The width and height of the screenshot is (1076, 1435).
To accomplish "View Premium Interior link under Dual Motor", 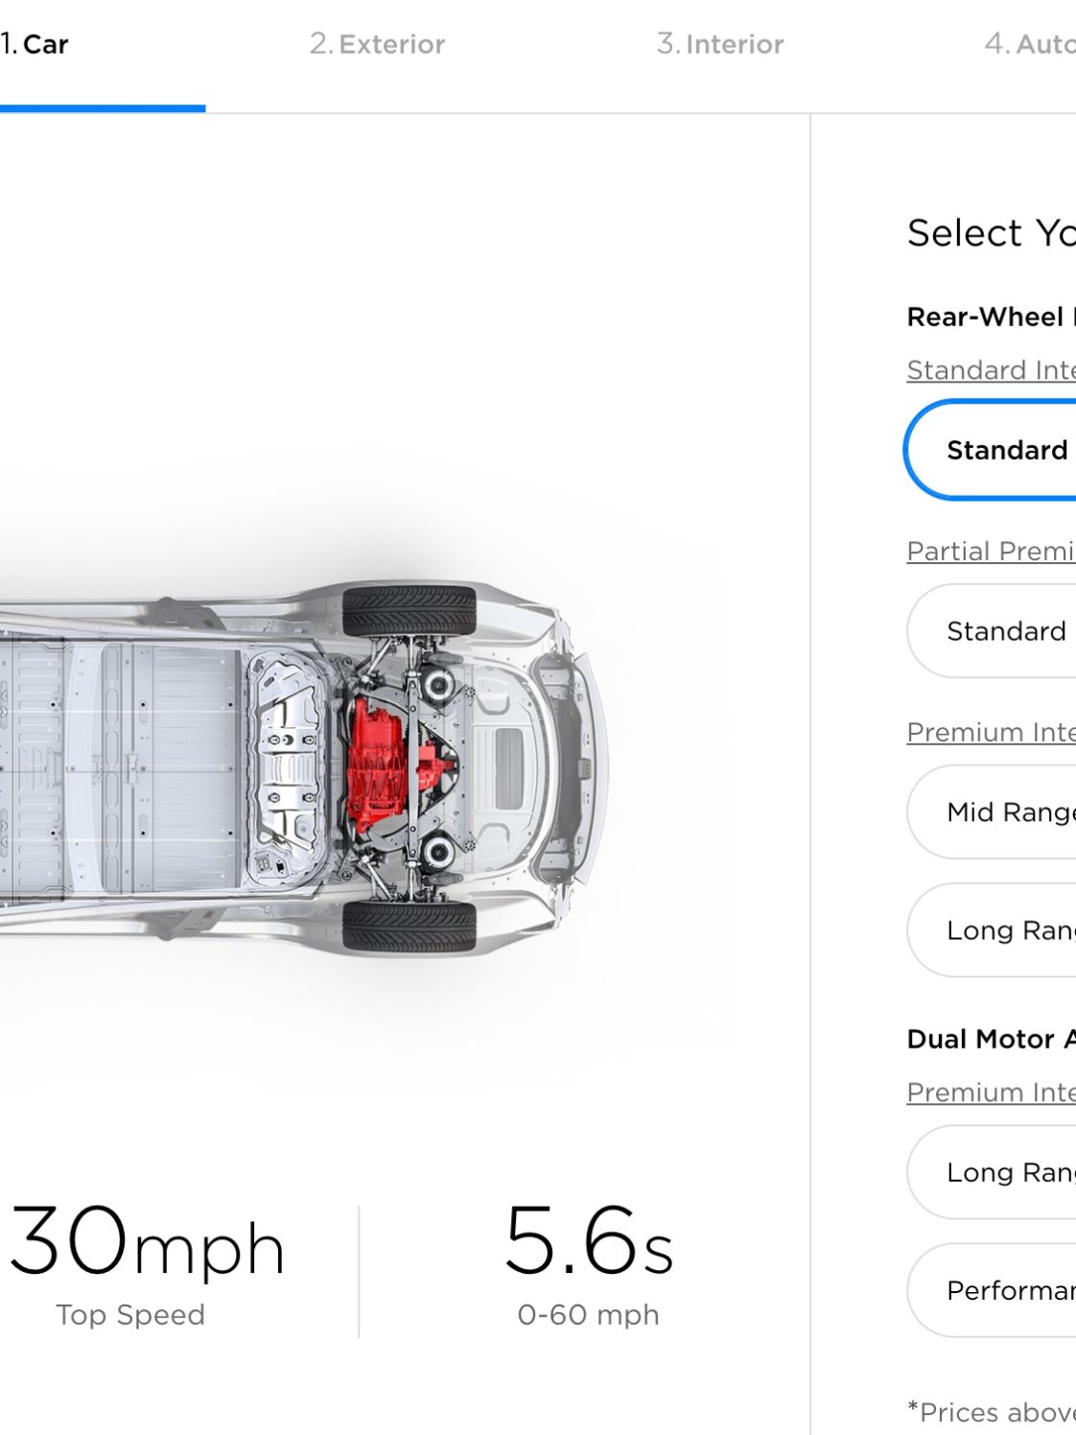I will tap(992, 1093).
